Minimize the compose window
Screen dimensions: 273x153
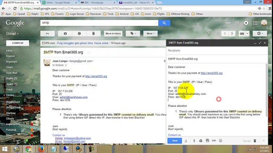coord(255,43)
